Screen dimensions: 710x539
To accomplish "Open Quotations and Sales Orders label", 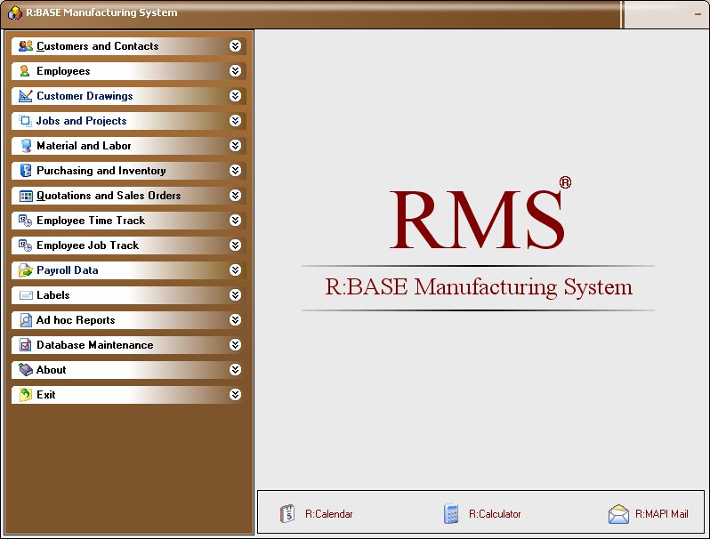I will click(109, 196).
